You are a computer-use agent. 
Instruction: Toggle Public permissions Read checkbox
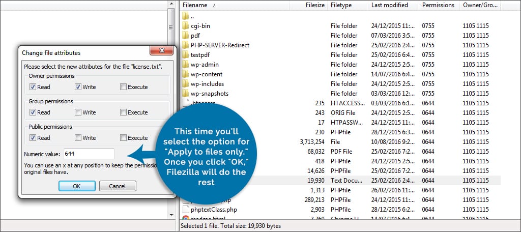tap(33, 137)
